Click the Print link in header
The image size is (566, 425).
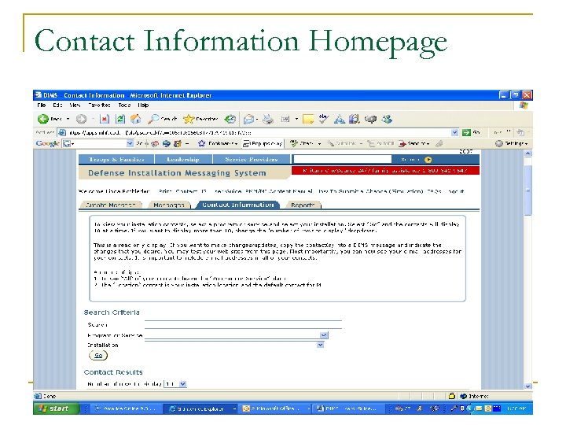[165, 191]
